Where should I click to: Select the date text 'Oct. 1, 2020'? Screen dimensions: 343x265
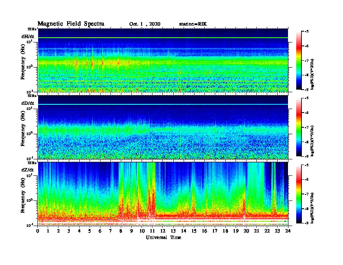pyautogui.click(x=145, y=24)
